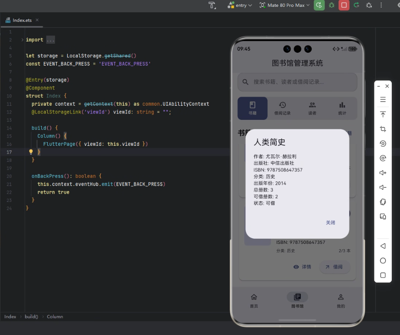Open the 首页 home bottom navigation item
The image size is (400, 335).
254,300
